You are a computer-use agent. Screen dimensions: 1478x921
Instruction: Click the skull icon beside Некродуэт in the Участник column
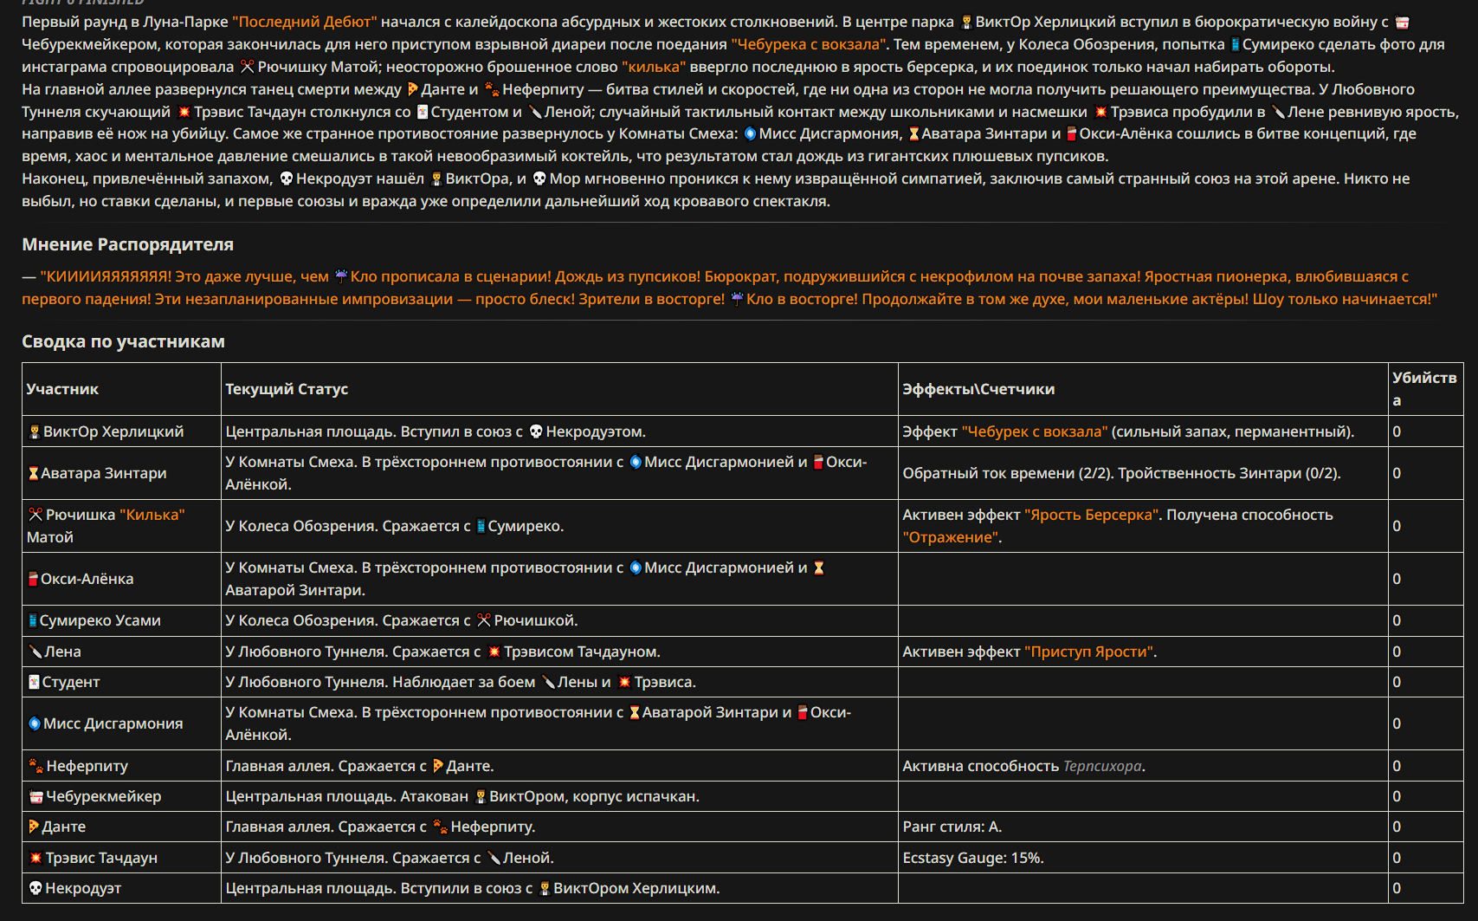35,888
